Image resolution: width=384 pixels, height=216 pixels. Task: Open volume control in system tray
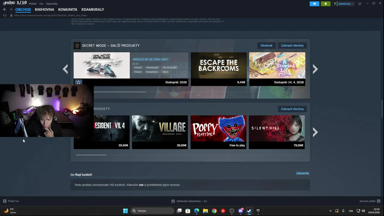pyautogui.click(x=363, y=211)
